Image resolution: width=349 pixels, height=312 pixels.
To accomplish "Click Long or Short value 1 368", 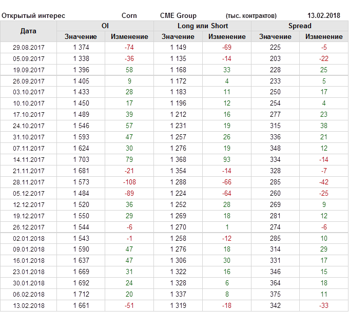I will pyautogui.click(x=178, y=159).
